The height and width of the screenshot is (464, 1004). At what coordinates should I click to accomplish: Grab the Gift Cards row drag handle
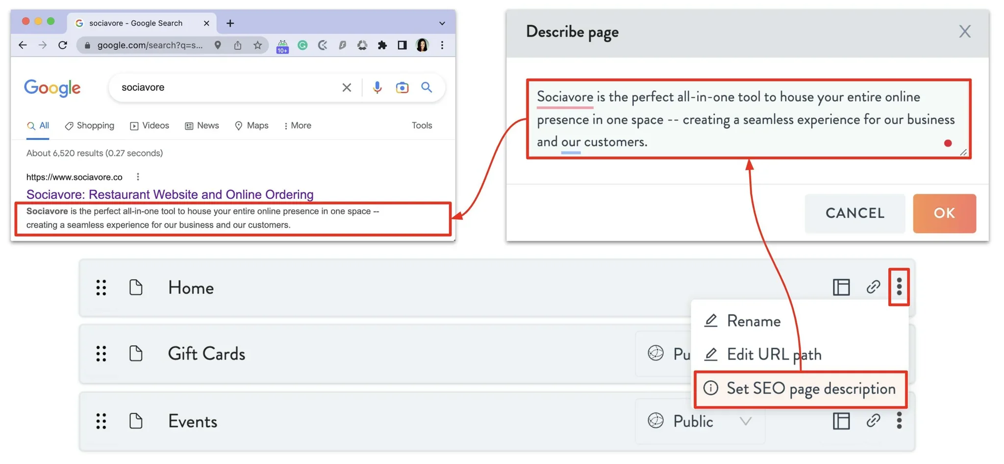pyautogui.click(x=101, y=354)
